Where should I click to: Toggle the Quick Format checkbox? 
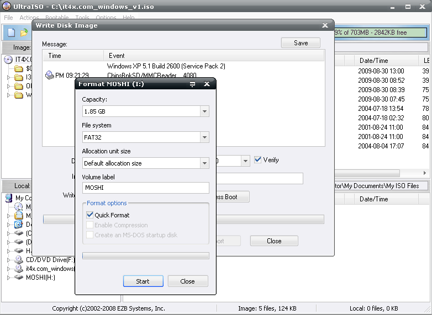pos(90,215)
